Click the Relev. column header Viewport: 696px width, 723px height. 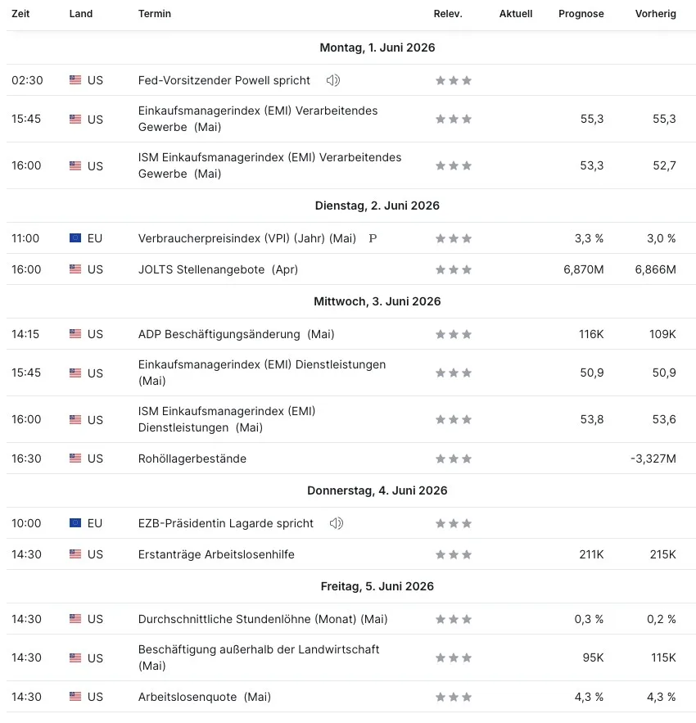tap(447, 14)
